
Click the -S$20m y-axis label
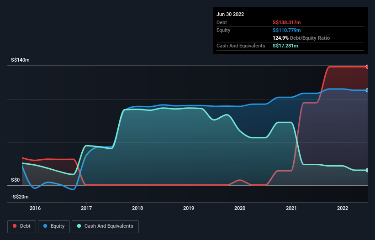[20, 197]
